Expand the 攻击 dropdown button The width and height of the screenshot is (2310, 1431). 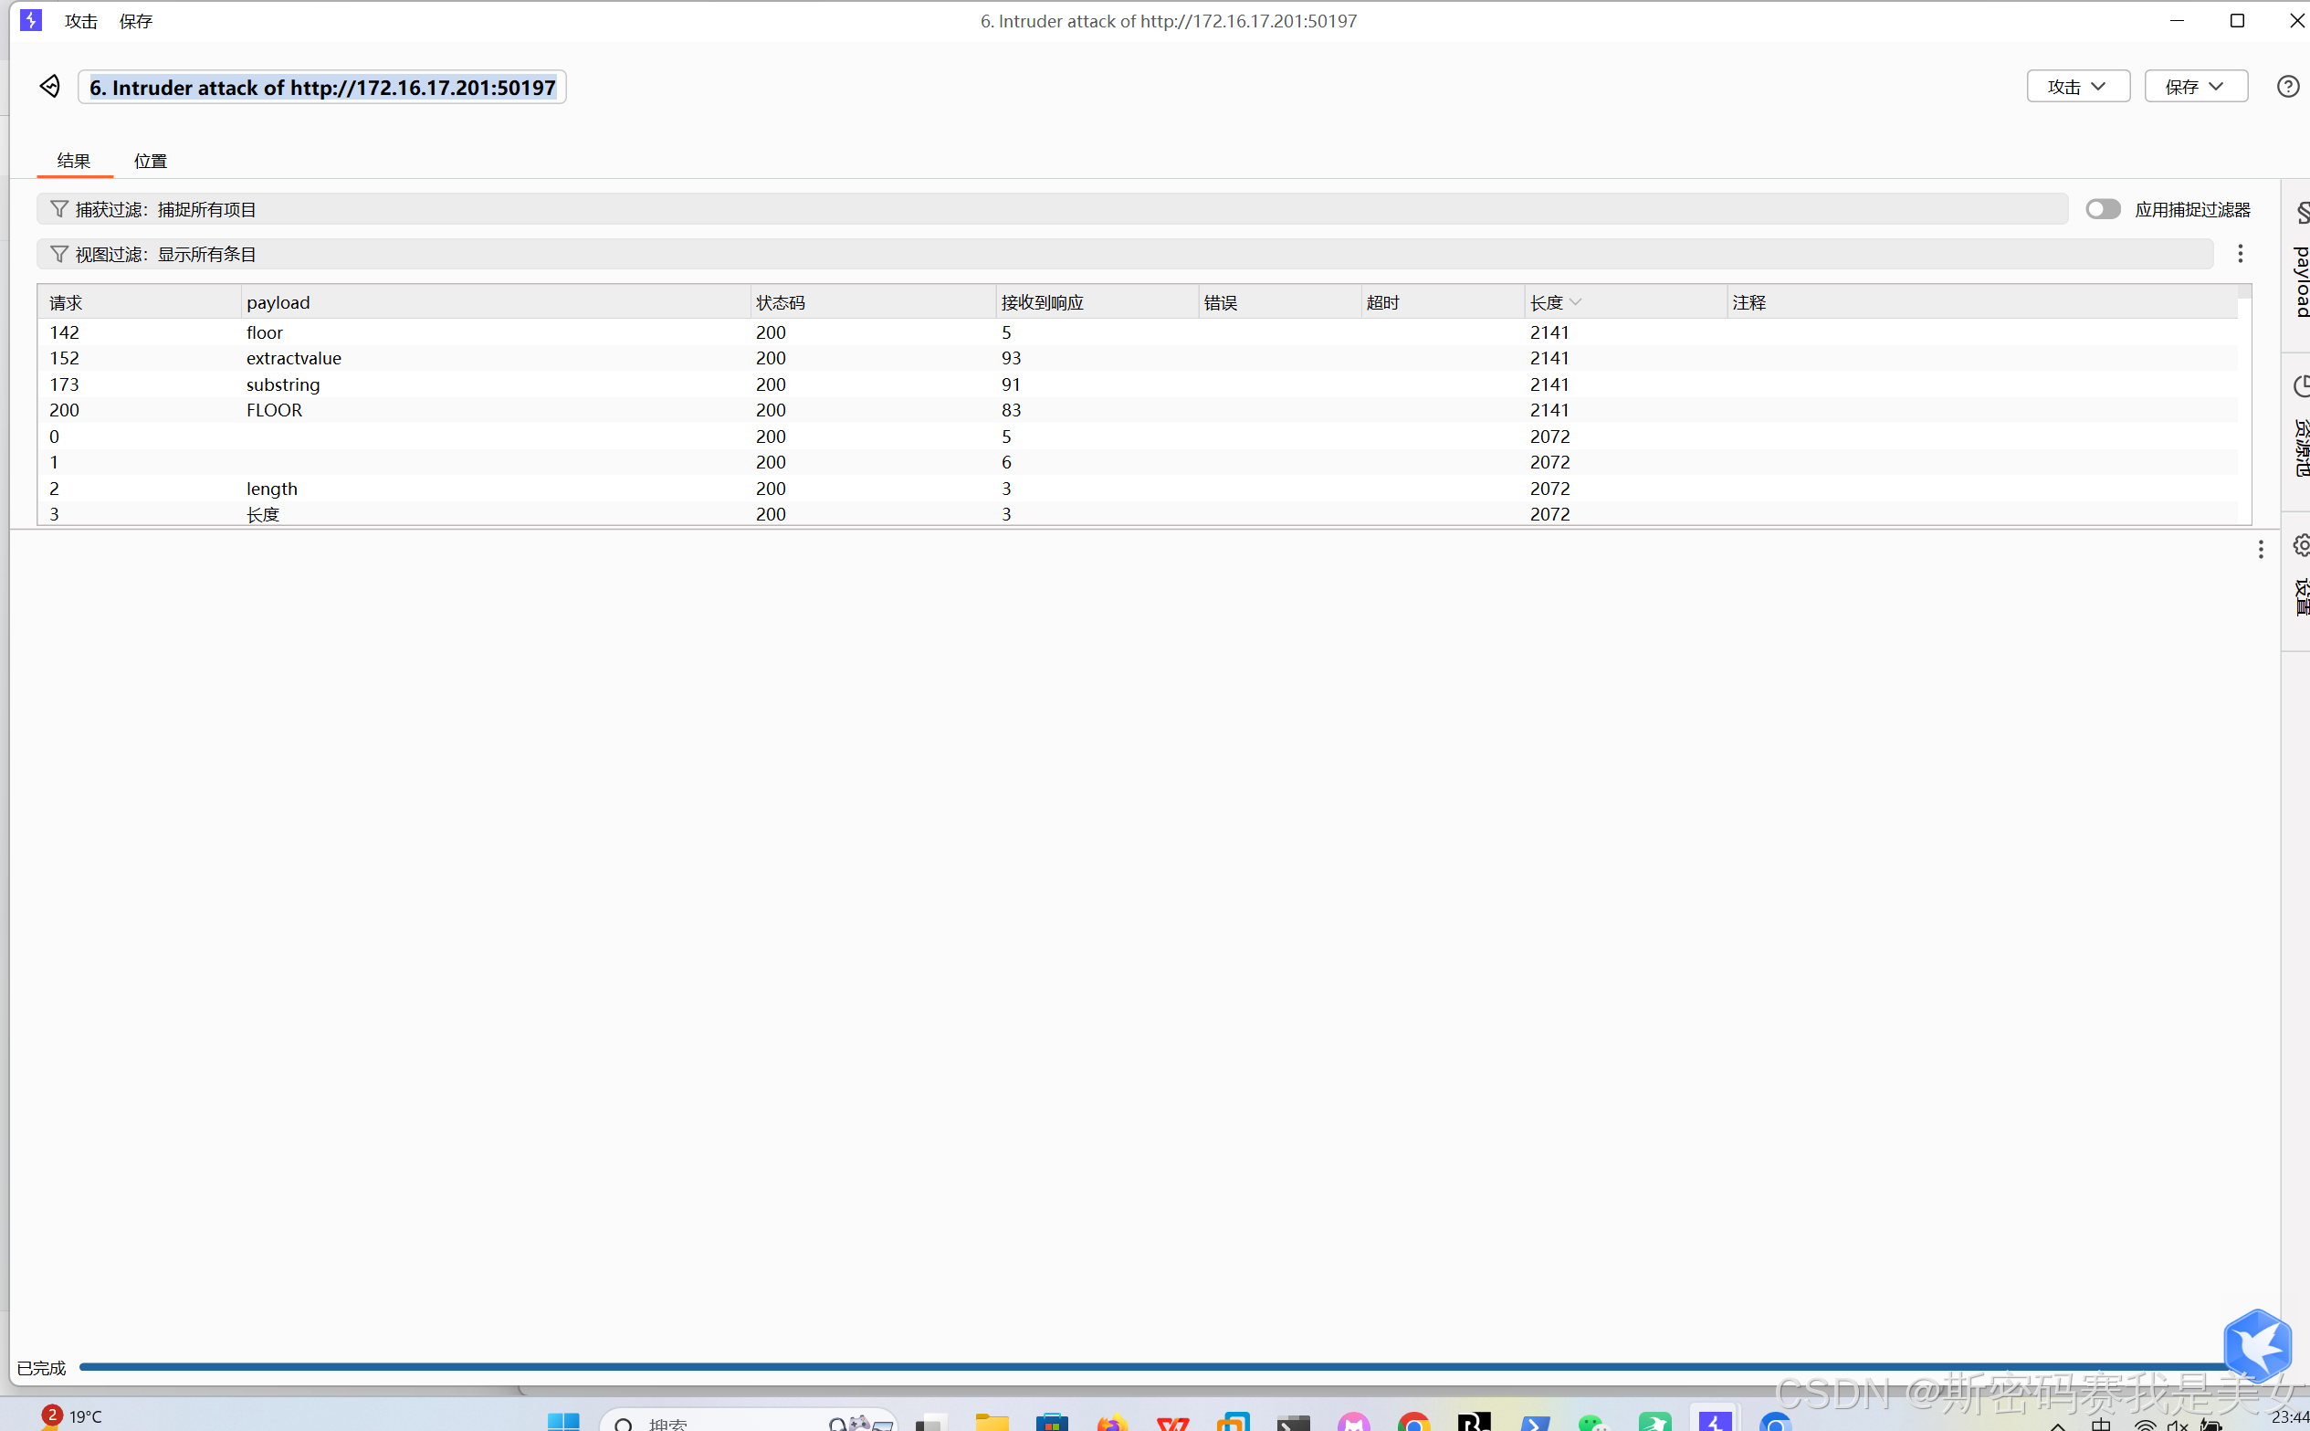(2077, 87)
